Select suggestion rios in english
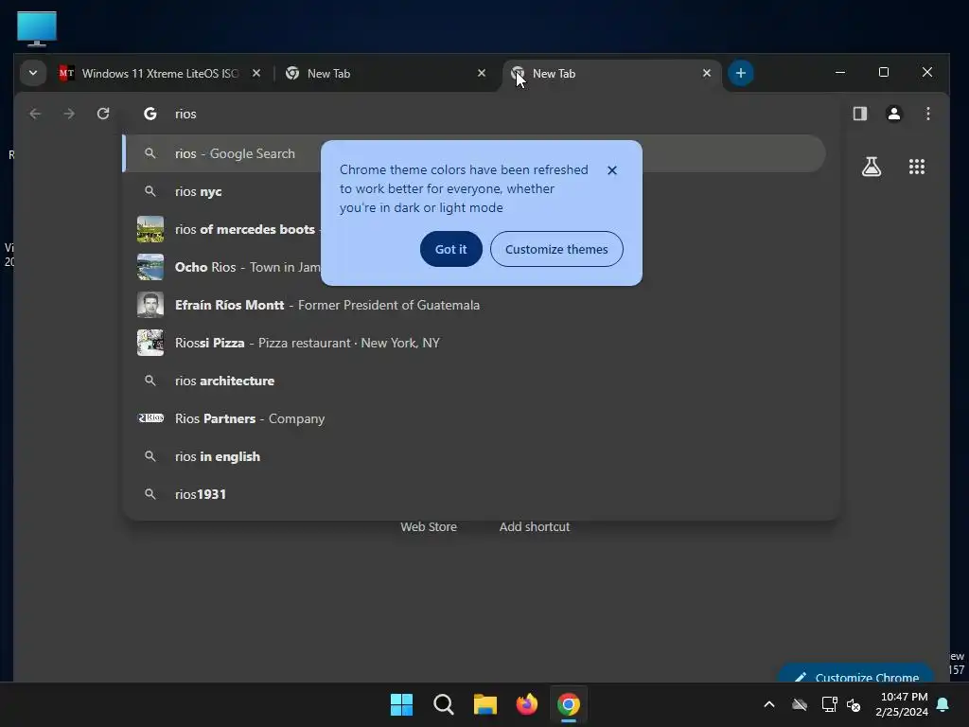Screen dimensions: 969x727 coord(476,456)
